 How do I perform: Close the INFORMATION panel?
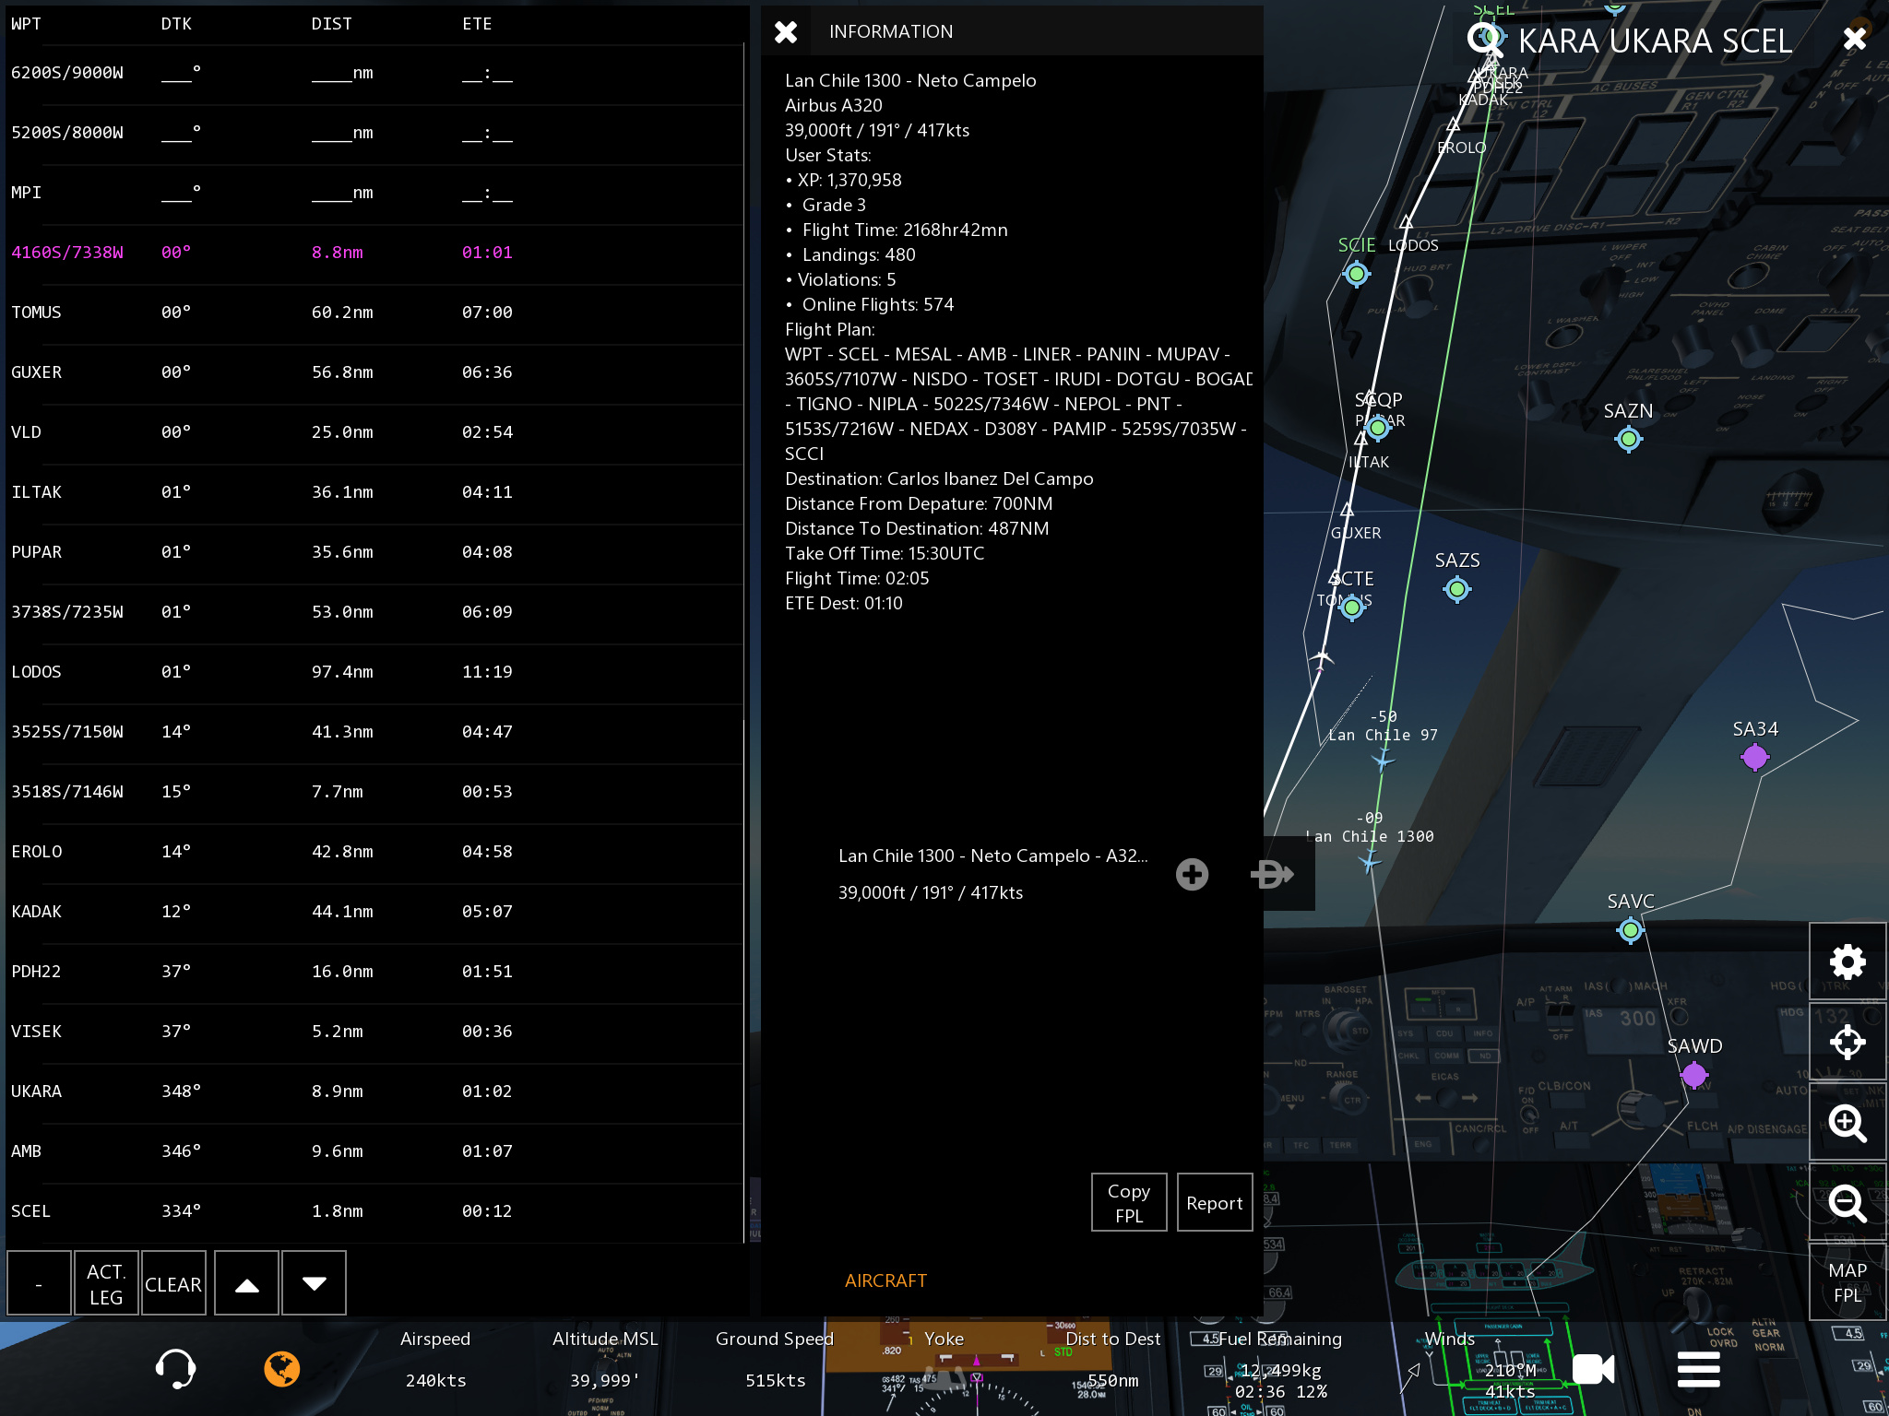click(x=786, y=32)
